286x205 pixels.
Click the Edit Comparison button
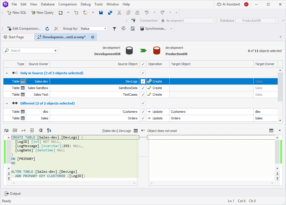click(x=24, y=29)
